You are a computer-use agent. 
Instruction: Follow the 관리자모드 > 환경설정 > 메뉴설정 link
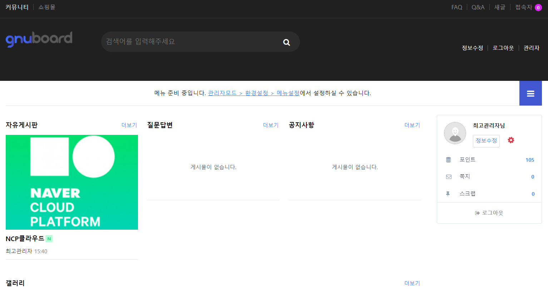tap(254, 93)
